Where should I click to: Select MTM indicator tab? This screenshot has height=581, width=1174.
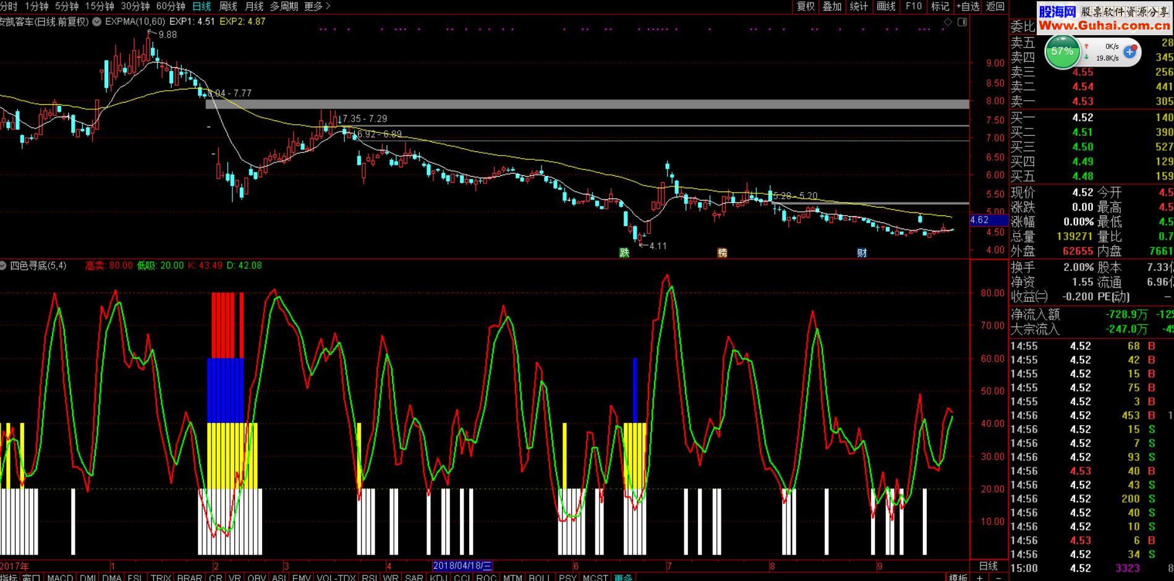[x=513, y=577]
